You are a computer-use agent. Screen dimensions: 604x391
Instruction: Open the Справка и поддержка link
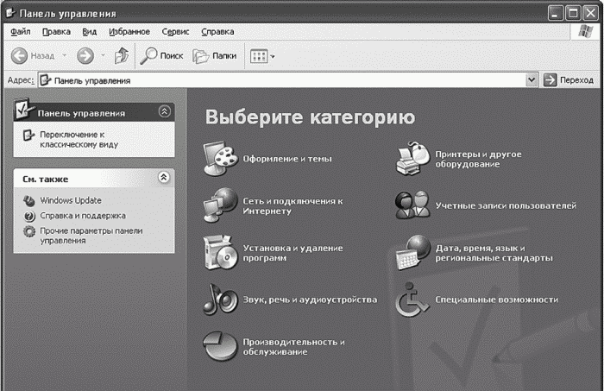pos(83,216)
